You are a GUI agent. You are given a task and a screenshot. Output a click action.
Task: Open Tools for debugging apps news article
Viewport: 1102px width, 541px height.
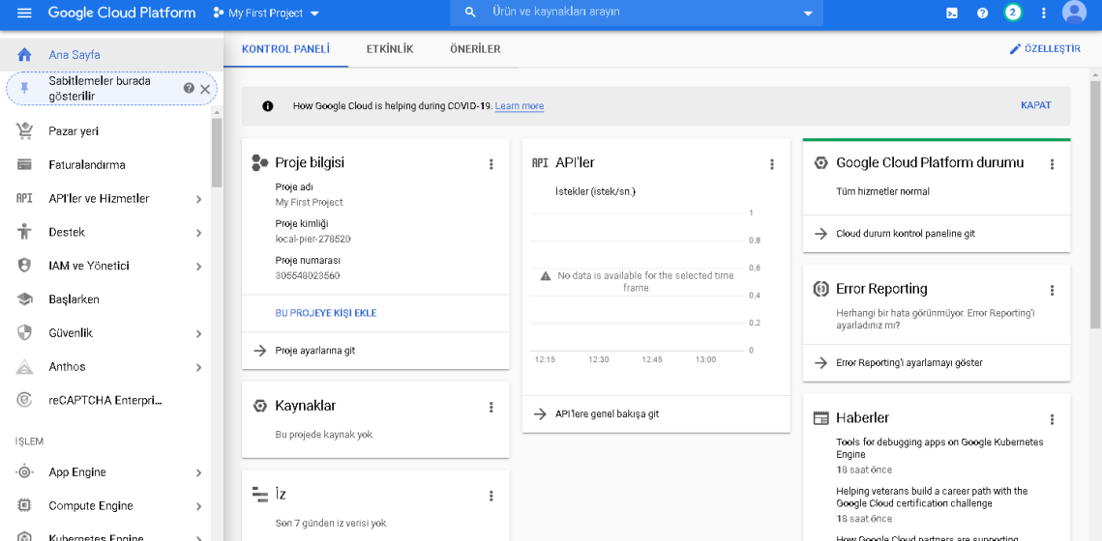939,448
